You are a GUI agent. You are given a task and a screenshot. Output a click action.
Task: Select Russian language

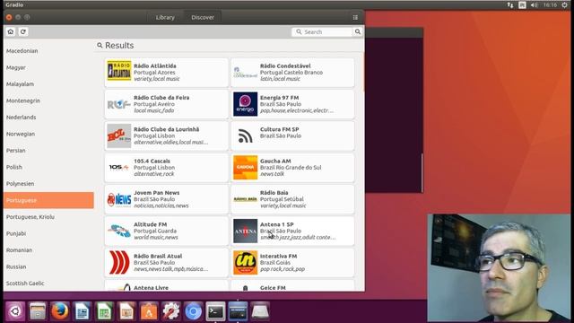48,266
